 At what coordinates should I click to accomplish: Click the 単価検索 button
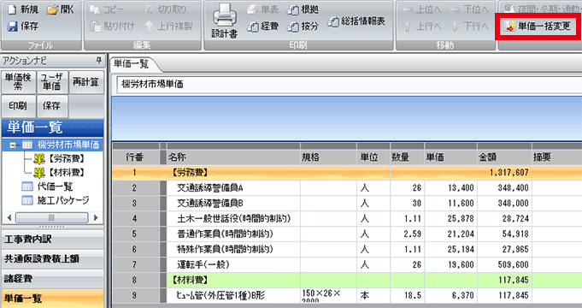pos(19,82)
